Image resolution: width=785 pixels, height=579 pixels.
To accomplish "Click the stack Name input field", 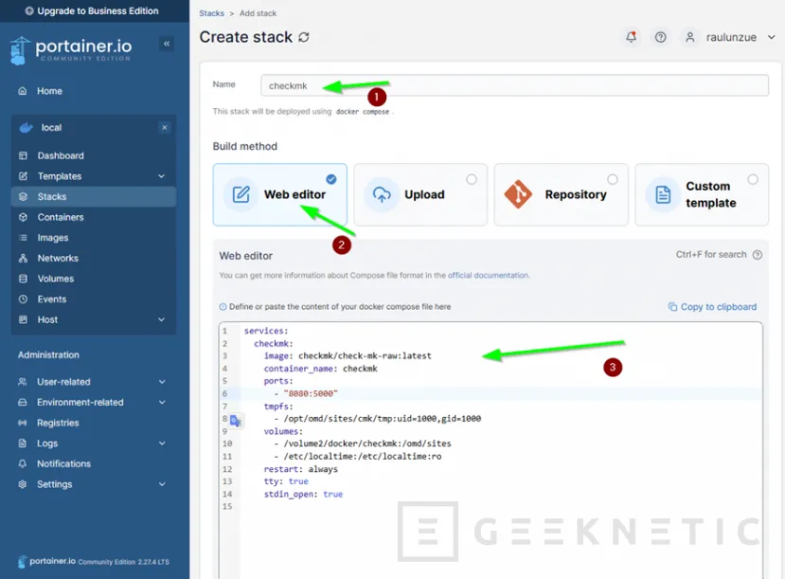I will [x=515, y=85].
